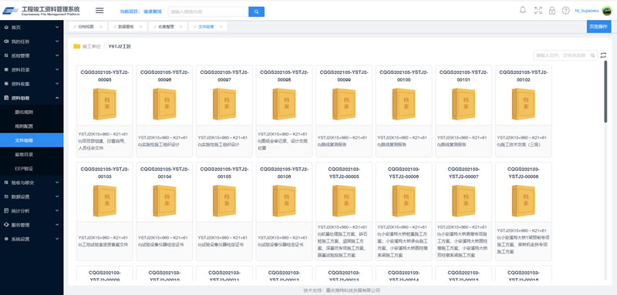Click the 我的任务 sidebar icon
The image size is (617, 295).
6,42
